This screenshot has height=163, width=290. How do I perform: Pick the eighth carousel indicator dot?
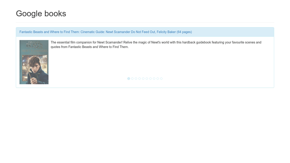(154, 78)
